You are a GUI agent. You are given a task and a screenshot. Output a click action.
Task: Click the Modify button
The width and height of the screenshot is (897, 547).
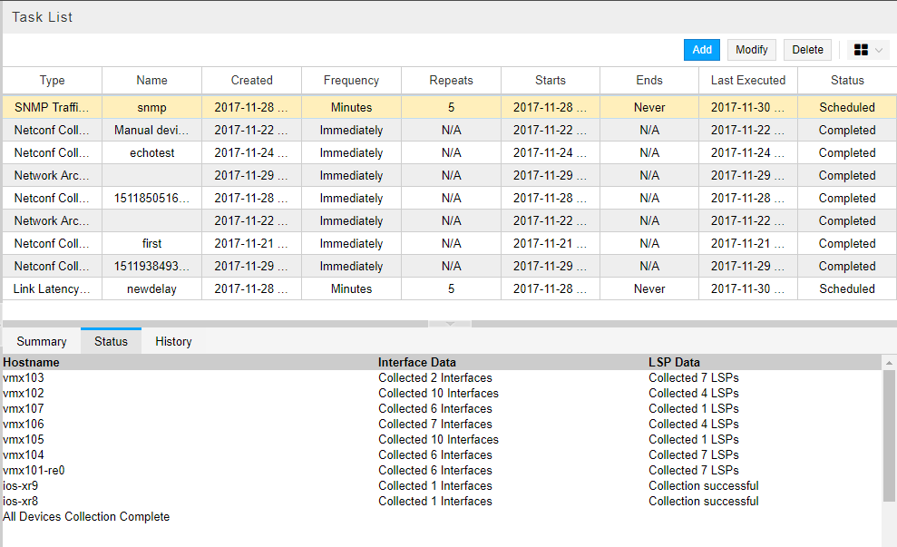coord(751,50)
